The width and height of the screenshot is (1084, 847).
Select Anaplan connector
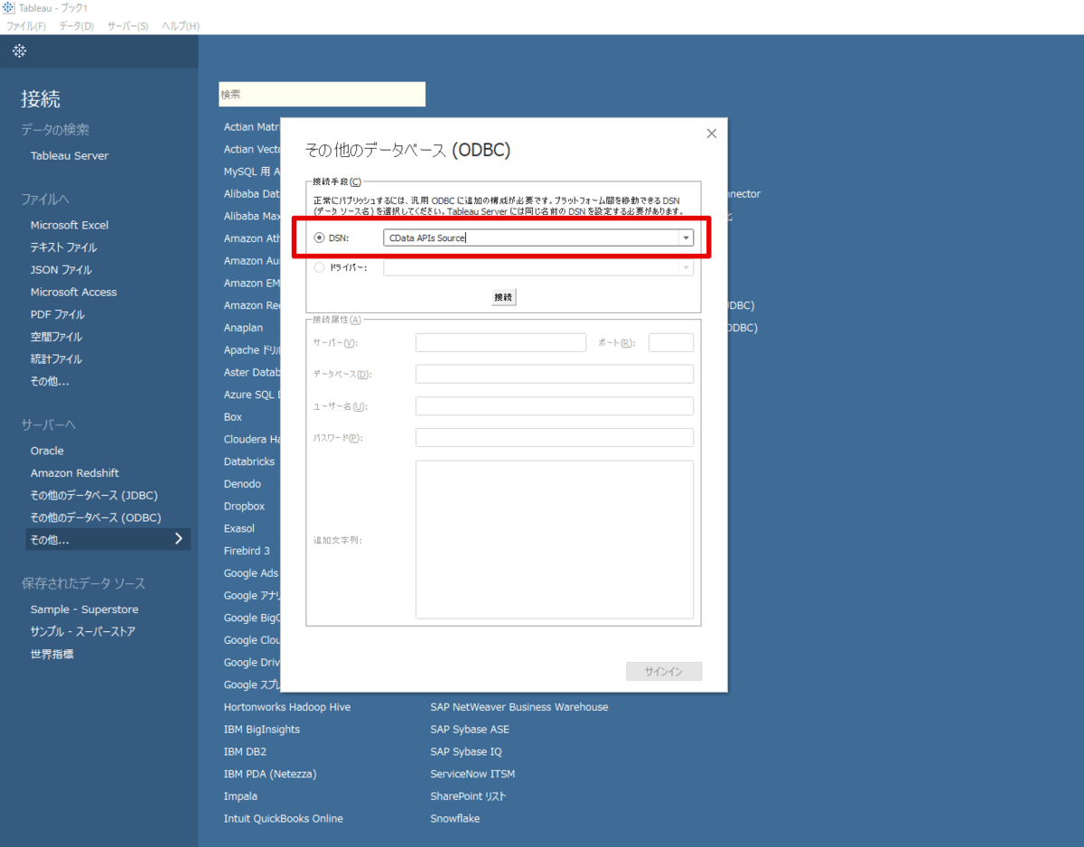(x=244, y=328)
